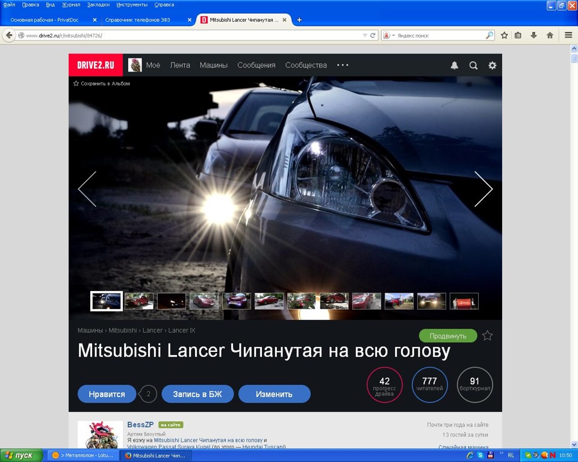
Task: Click browser back button
Action: (9, 35)
